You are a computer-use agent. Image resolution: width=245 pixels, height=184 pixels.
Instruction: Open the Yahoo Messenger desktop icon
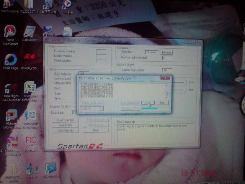(13, 146)
